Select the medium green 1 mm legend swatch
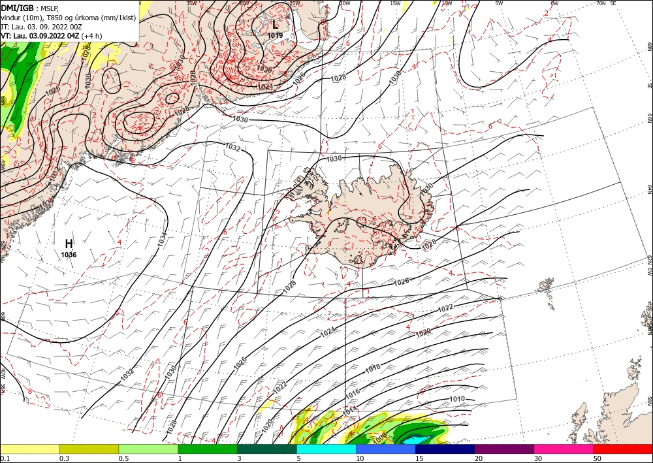The image size is (653, 463). (208, 449)
